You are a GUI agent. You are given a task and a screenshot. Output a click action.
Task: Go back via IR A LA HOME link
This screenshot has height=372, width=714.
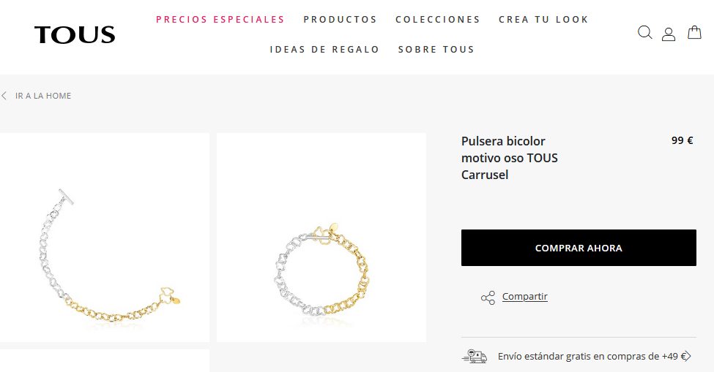pyautogui.click(x=43, y=96)
